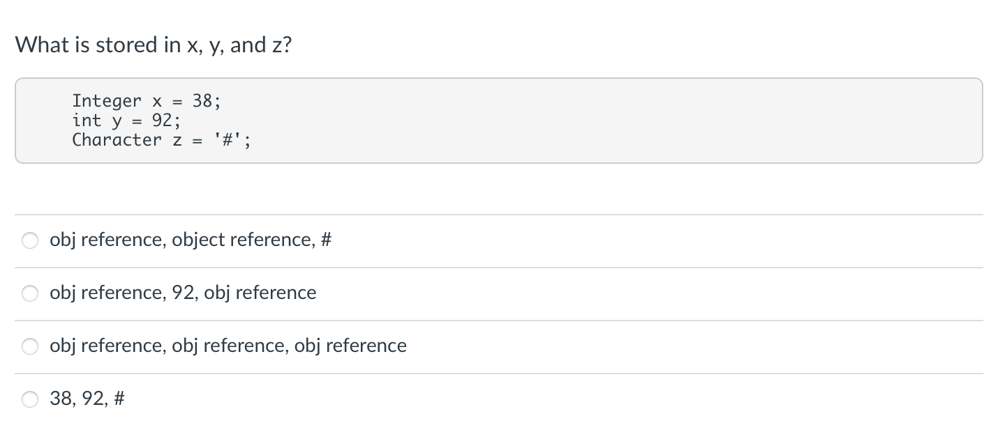
Task: Click the answer text '38, 92, #'
Action: 86,399
